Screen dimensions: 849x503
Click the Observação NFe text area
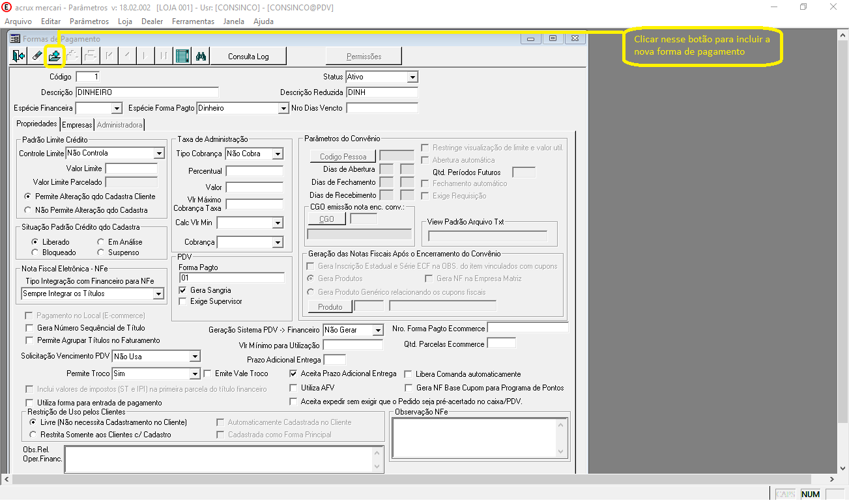pyautogui.click(x=474, y=438)
